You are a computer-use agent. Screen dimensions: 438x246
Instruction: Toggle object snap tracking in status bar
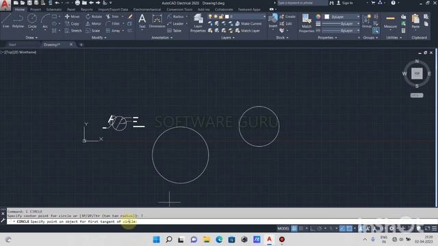343,228
